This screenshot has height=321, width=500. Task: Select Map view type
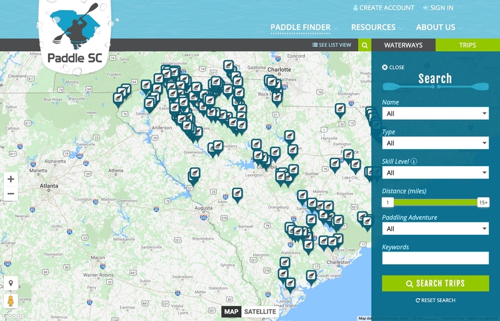(x=231, y=312)
